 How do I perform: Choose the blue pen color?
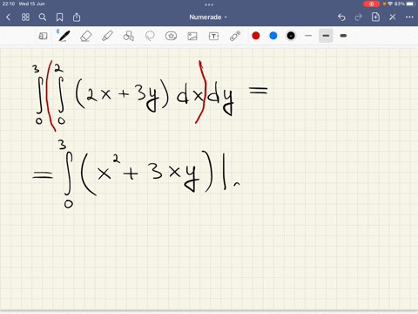(273, 36)
